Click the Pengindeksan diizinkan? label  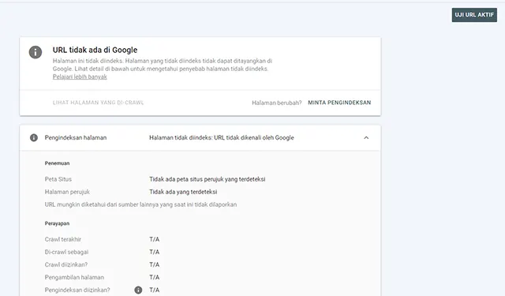[x=77, y=290]
